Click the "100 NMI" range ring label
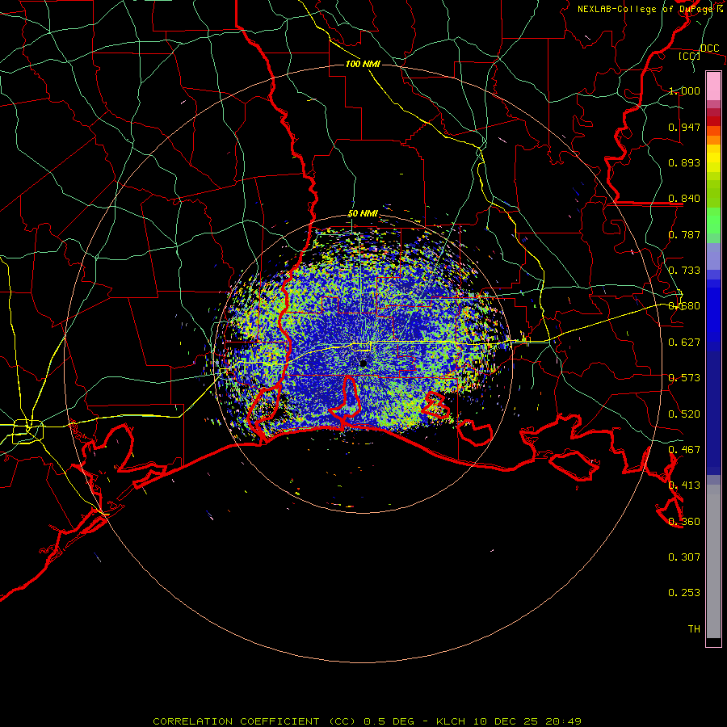Viewport: 727px width, 727px height. pos(363,64)
